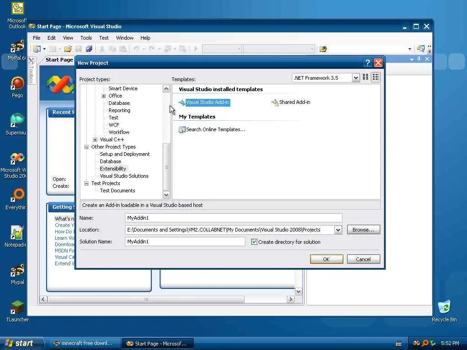The width and height of the screenshot is (467, 350).
Task: Switch templates to large icons view
Action: (x=365, y=77)
